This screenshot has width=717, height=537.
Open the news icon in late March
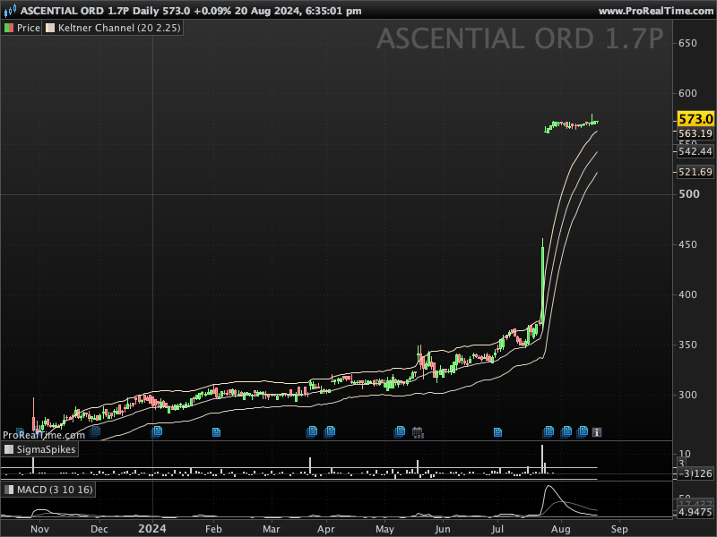point(312,431)
